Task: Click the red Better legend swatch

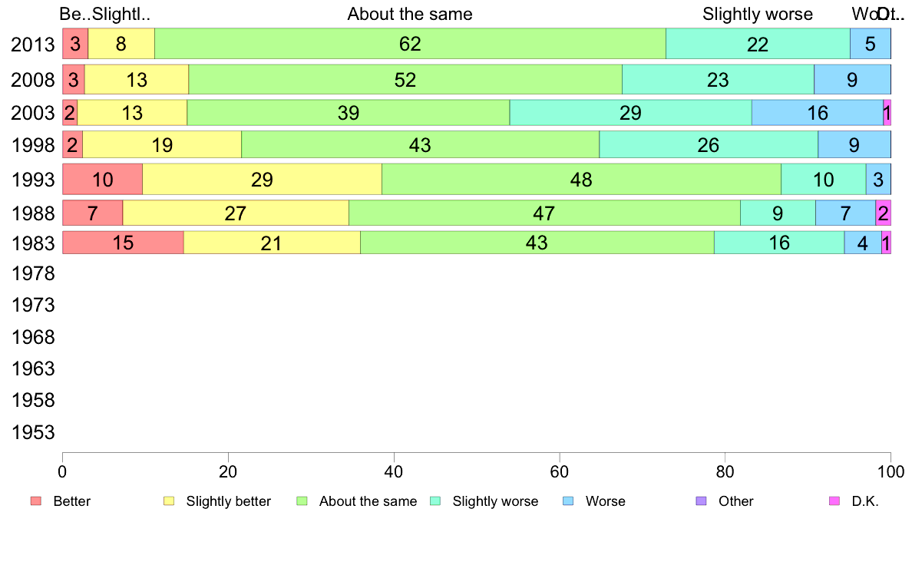Action: tap(35, 501)
